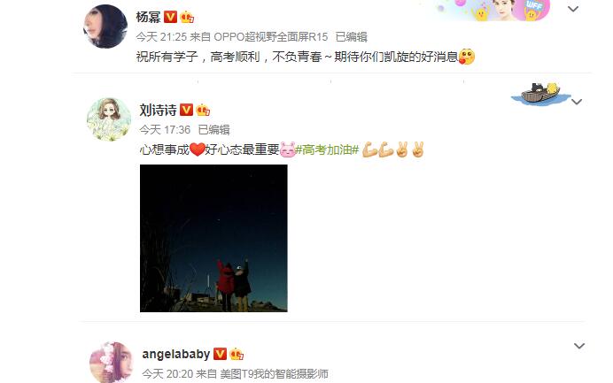Open 刘诗诗's cartoon avatar
This screenshot has width=613, height=383.
click(x=109, y=119)
